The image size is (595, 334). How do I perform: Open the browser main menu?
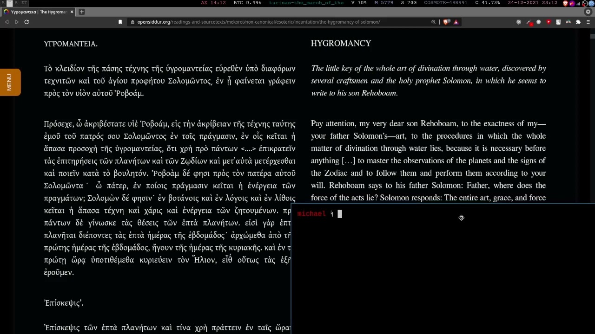(588, 22)
